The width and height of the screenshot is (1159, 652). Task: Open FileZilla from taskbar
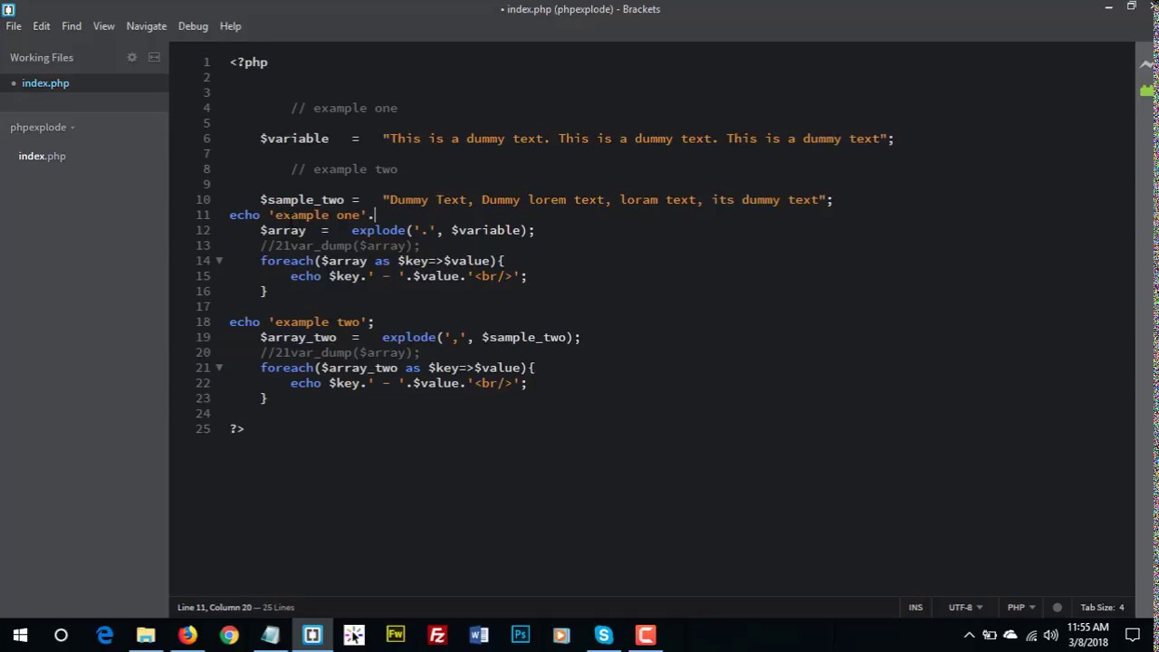coord(437,635)
